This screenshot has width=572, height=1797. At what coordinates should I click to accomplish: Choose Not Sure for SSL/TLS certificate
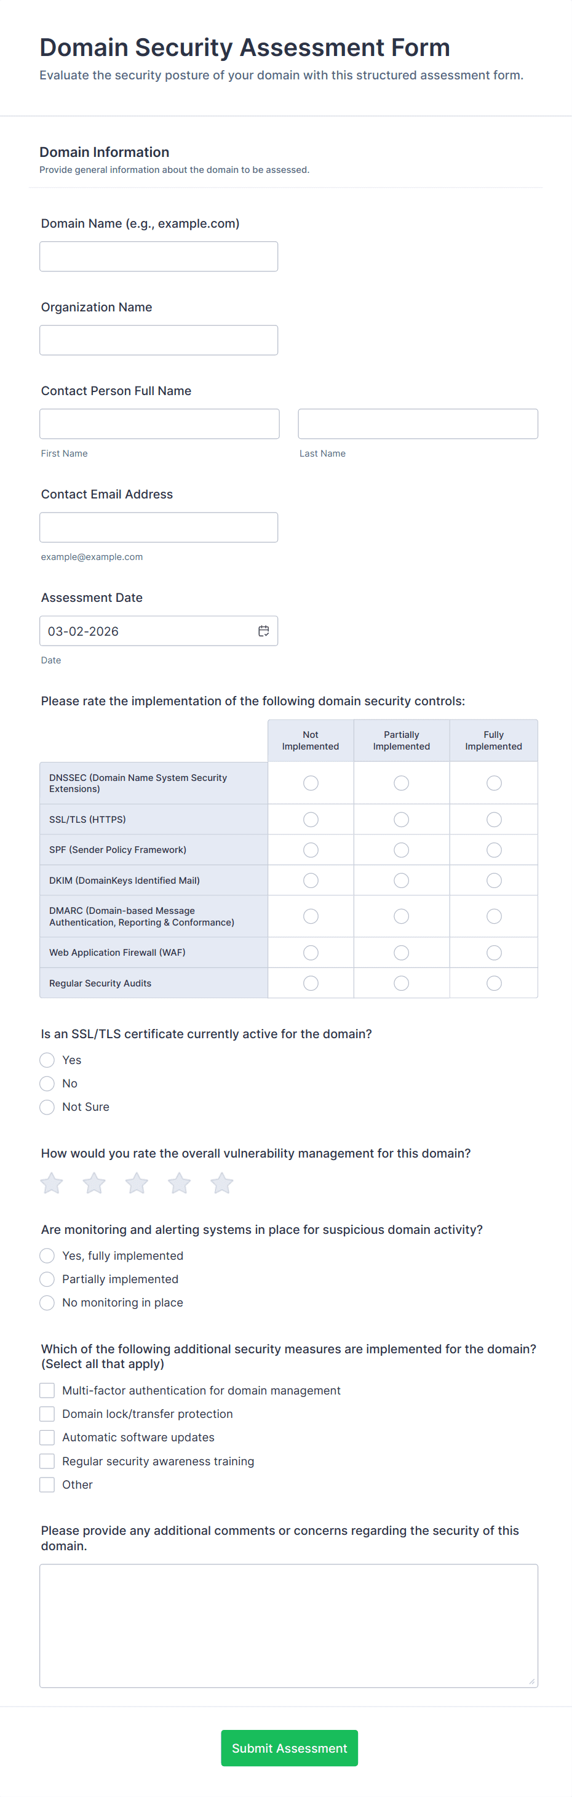click(x=47, y=1107)
